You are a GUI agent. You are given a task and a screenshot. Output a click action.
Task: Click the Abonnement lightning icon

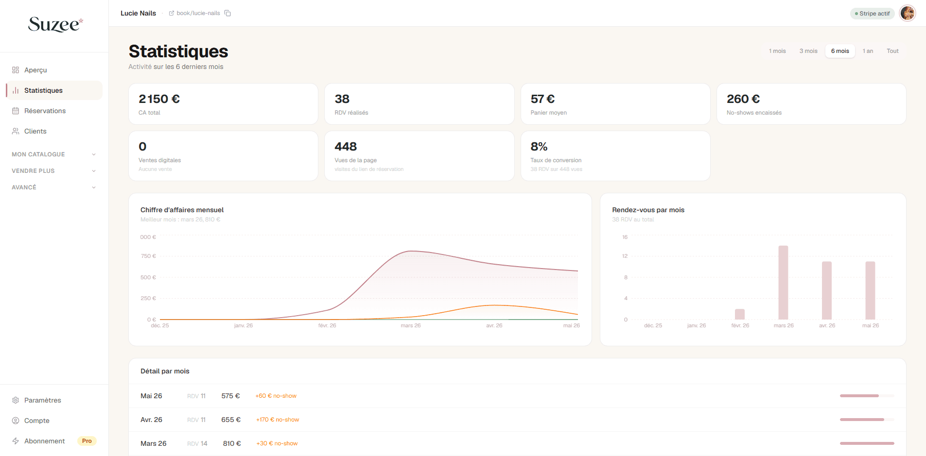tap(16, 441)
